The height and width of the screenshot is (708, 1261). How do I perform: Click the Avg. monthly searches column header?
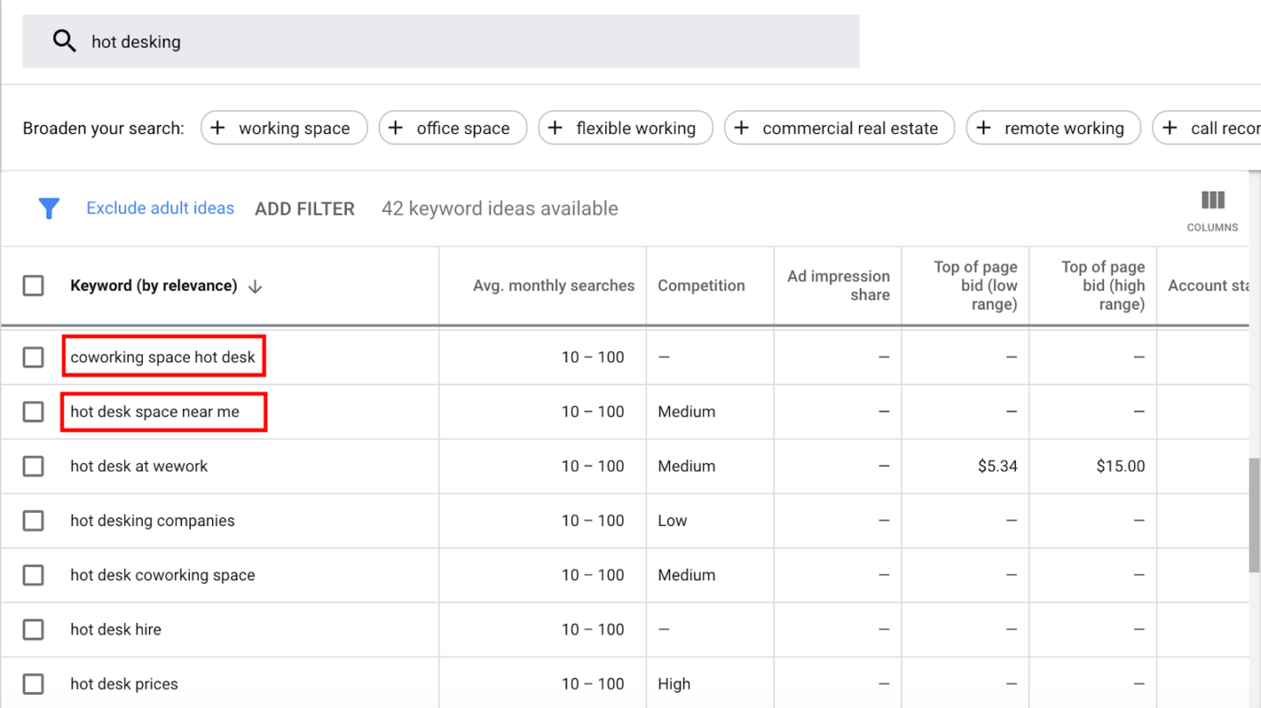(x=553, y=285)
